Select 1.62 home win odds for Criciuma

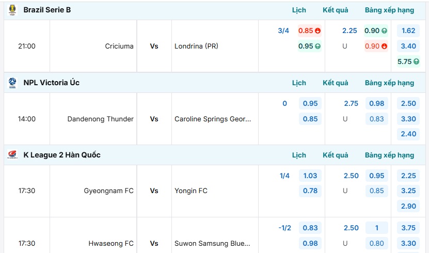point(408,30)
